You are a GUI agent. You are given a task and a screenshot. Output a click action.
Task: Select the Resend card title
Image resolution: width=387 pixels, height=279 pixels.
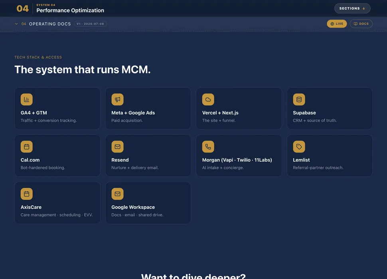coord(120,160)
